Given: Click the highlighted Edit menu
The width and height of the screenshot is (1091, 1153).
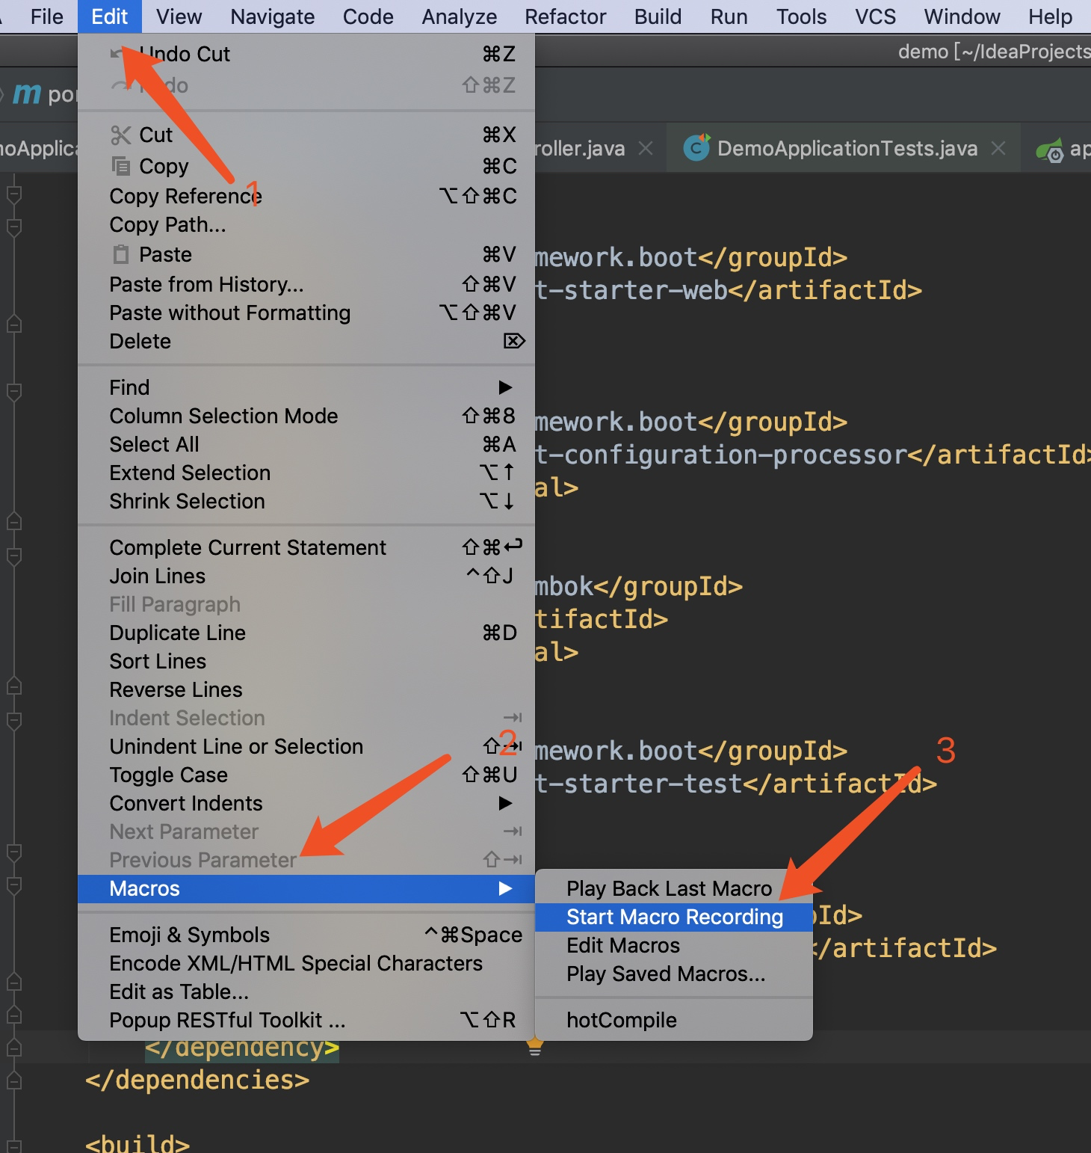Looking at the screenshot, I should click(110, 16).
